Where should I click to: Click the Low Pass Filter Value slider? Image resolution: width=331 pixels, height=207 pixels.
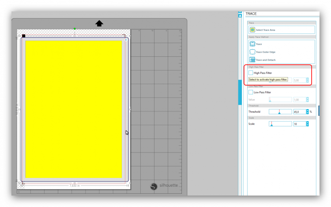[280, 100]
